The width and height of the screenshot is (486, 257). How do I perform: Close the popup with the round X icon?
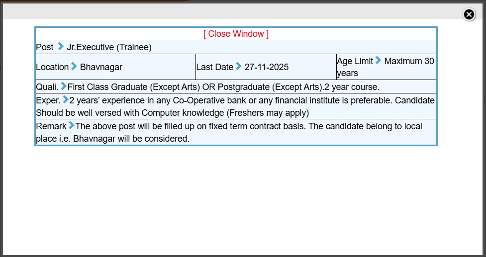pyautogui.click(x=469, y=14)
